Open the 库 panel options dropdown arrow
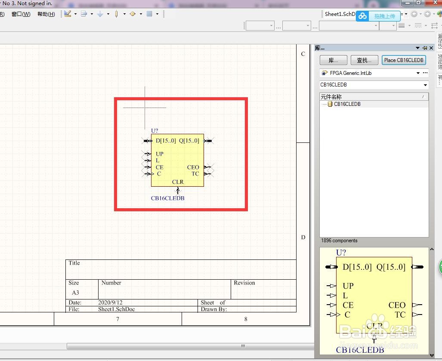The image size is (442, 361). (417, 48)
